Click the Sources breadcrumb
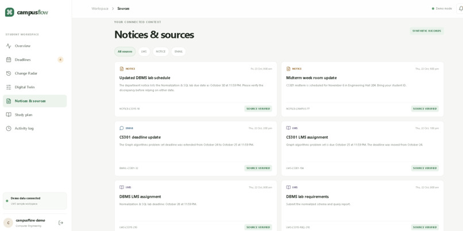463x231 pixels. coord(124,9)
